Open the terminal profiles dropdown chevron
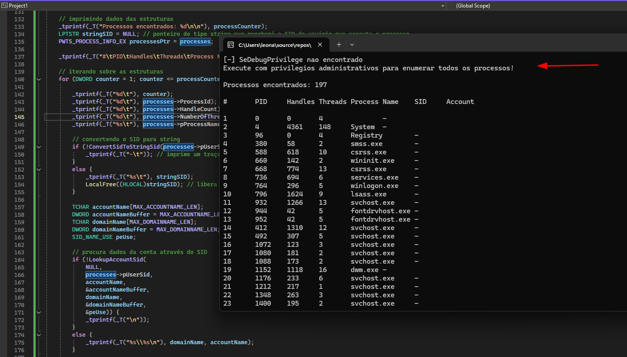The width and height of the screenshot is (627, 357). coord(352,45)
